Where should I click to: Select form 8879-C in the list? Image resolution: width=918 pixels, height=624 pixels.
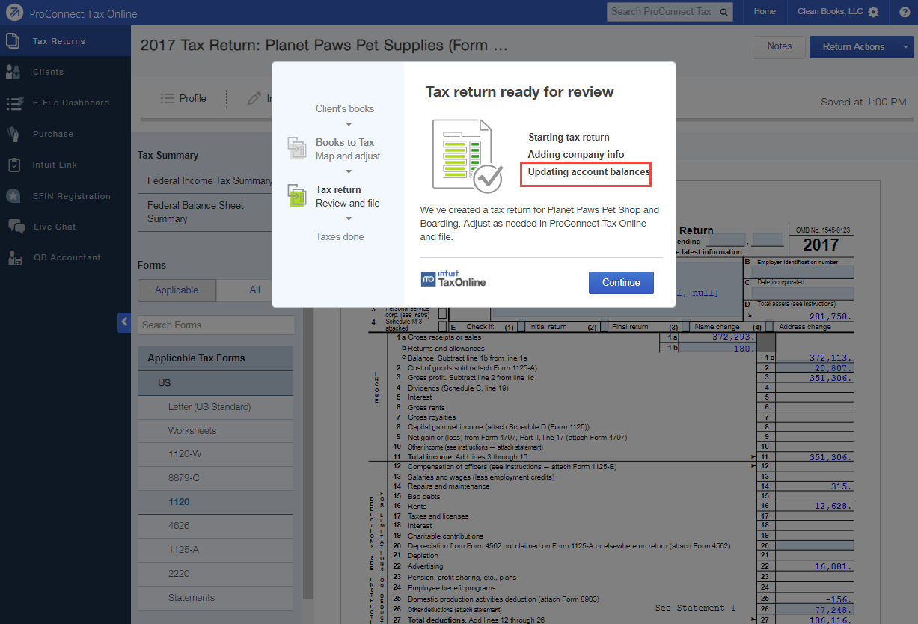coord(215,478)
